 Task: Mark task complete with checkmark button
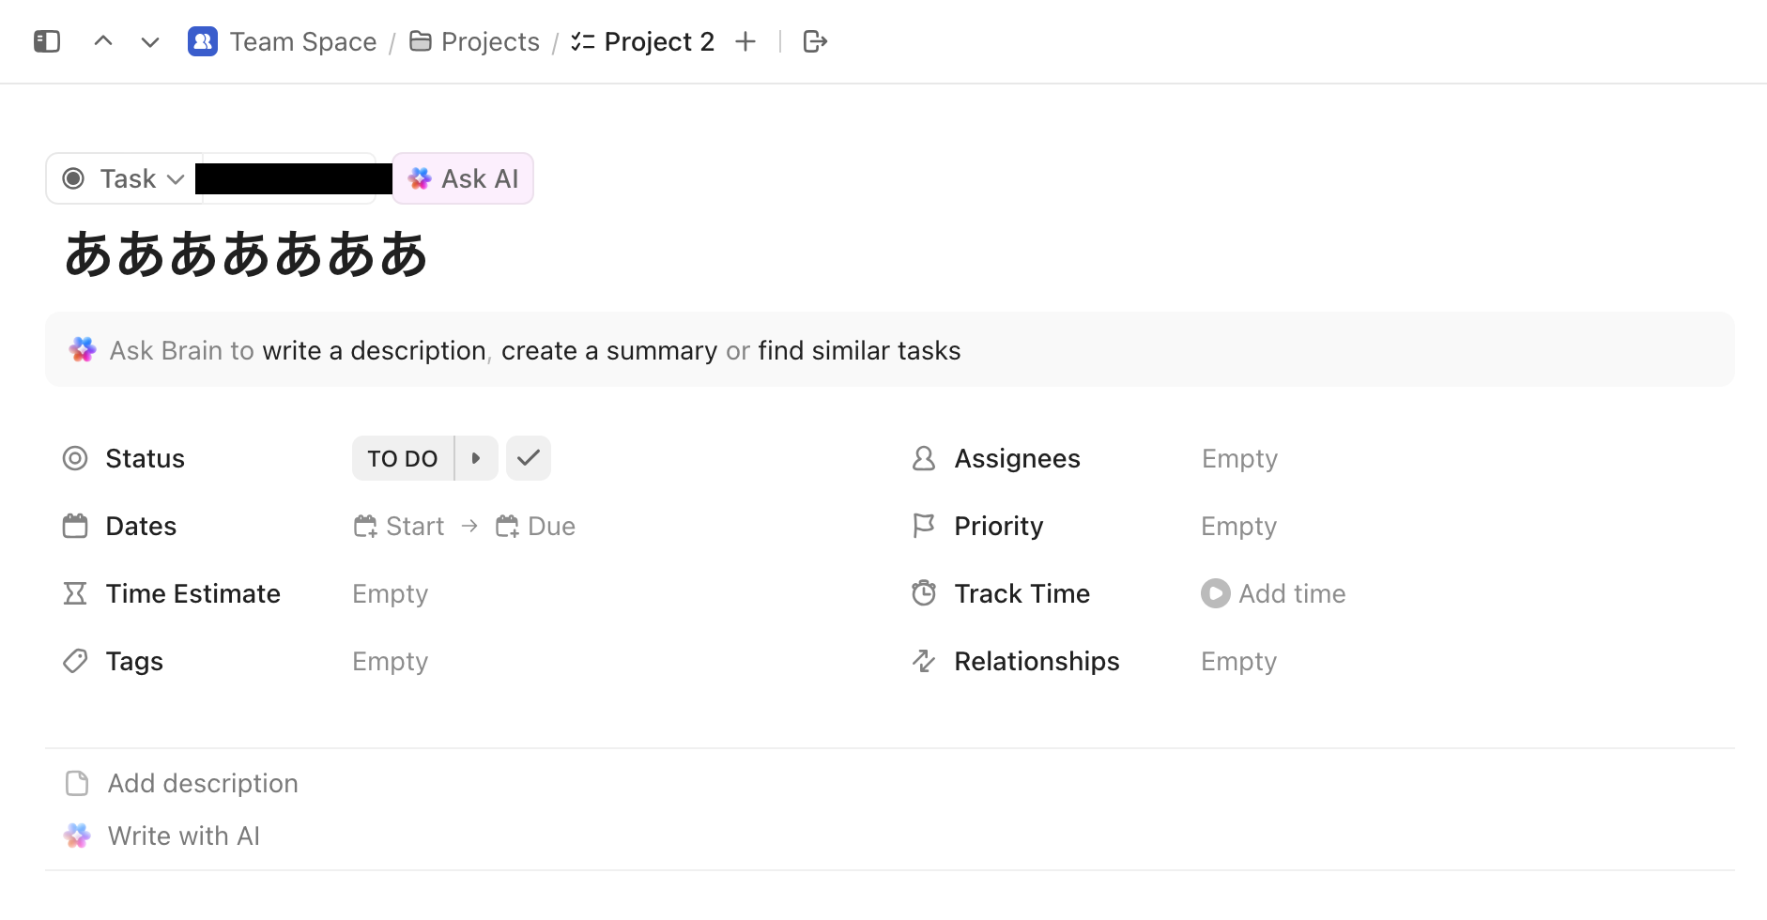tap(529, 458)
